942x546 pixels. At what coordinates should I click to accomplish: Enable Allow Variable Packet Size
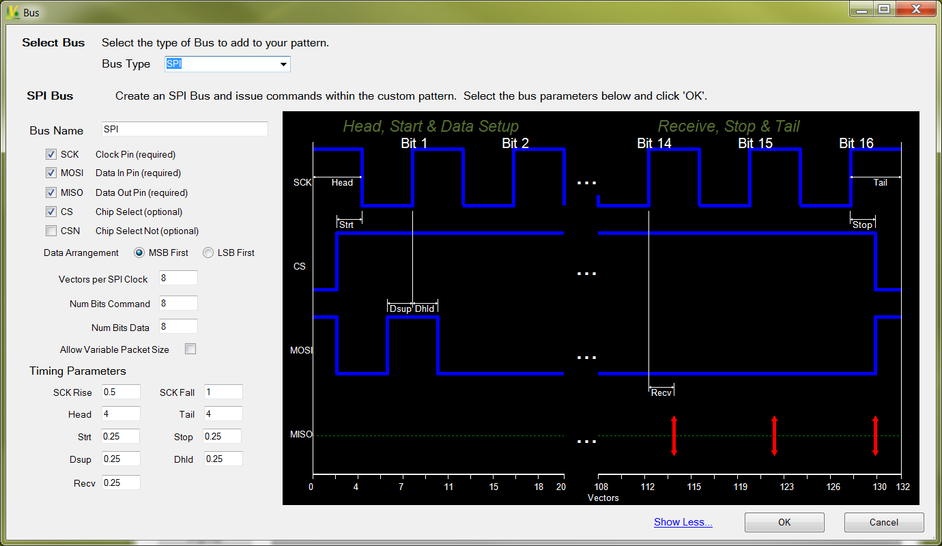190,349
